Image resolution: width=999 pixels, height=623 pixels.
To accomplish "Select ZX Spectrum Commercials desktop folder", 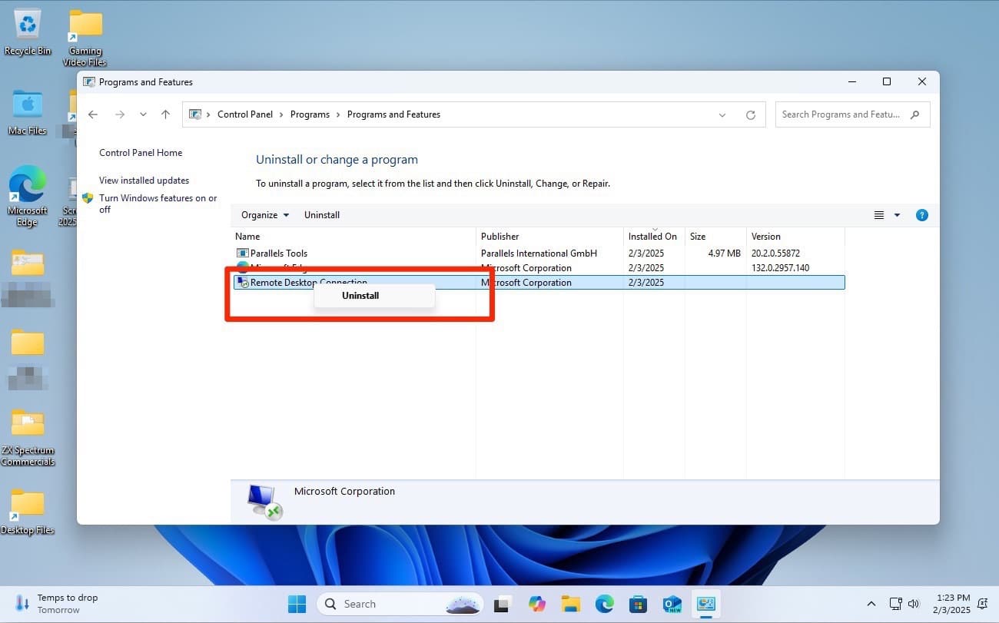I will click(28, 438).
